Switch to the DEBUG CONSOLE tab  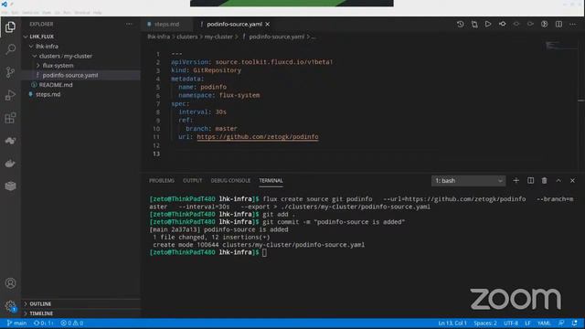point(230,181)
